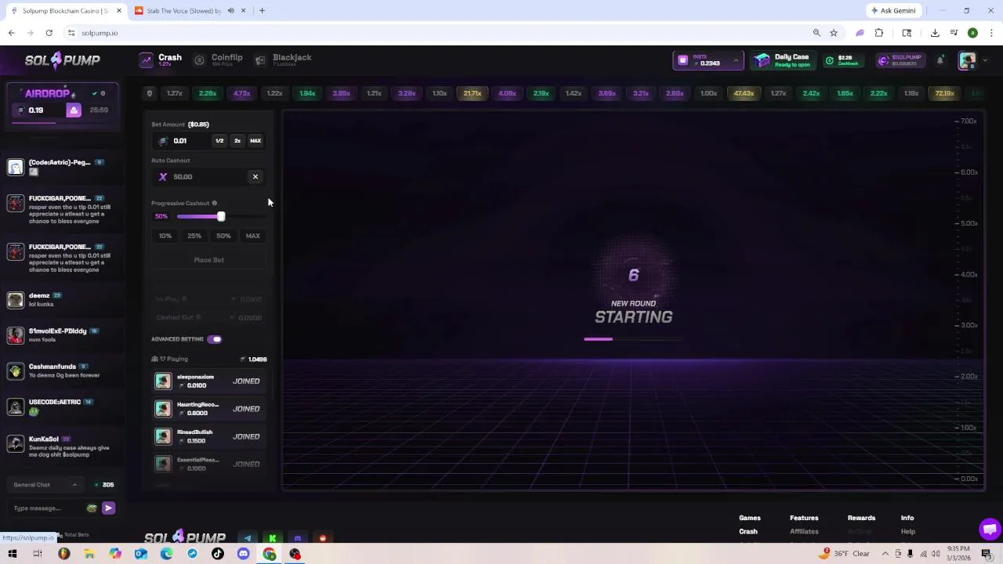Bookmark this page with the star
Viewport: 1003px width, 564px height.
[834, 33]
